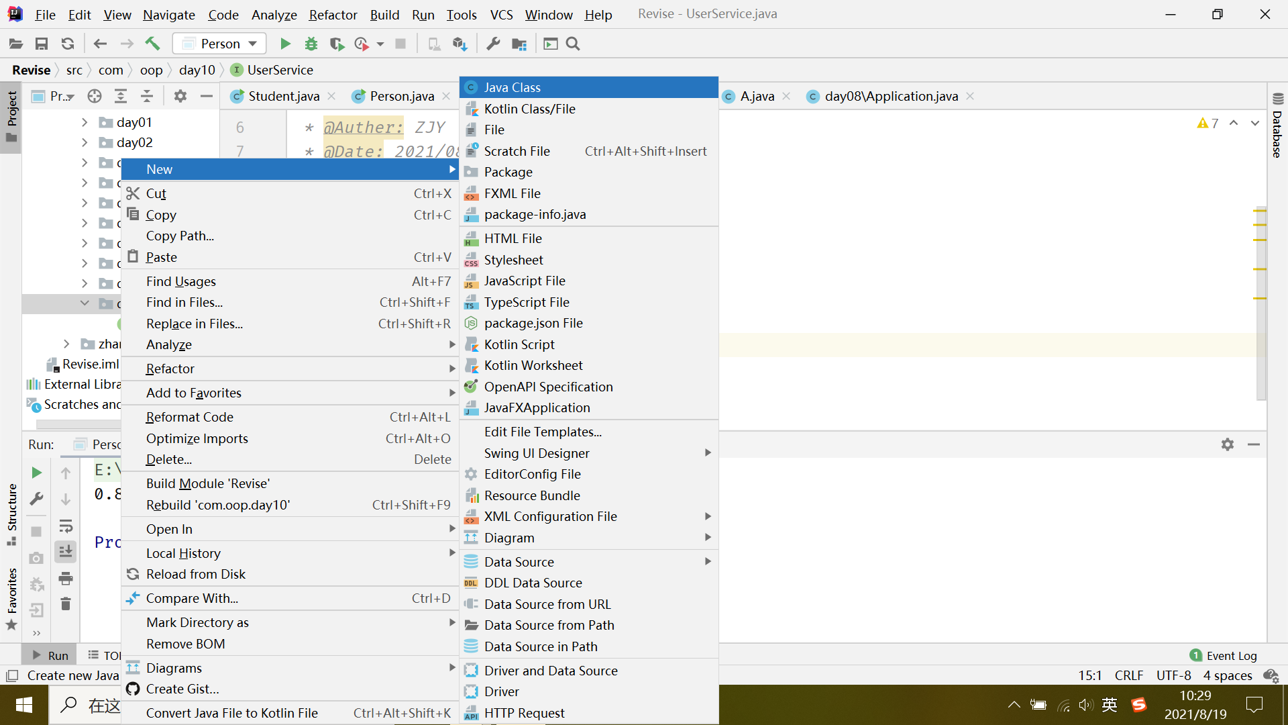Close the A.java editor tab

click(786, 96)
